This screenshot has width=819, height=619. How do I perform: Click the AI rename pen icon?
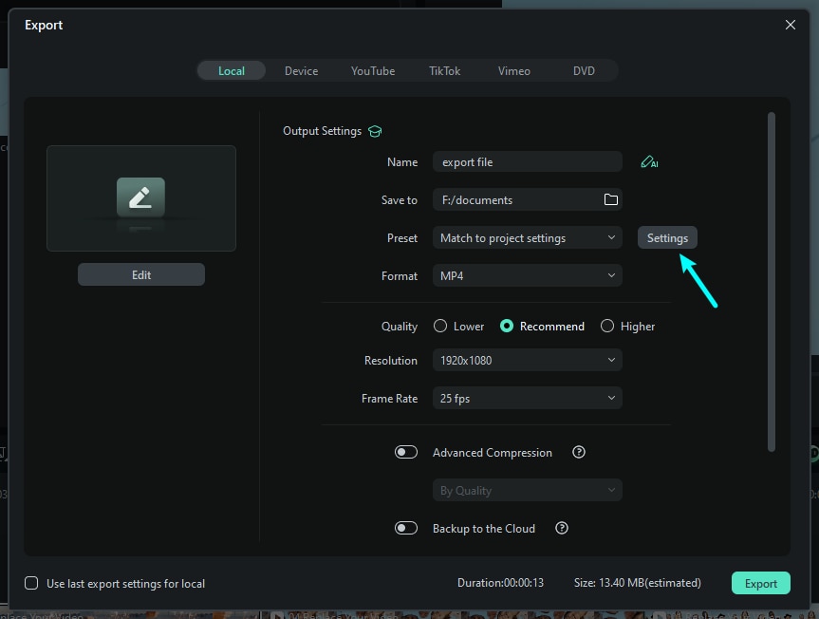(x=649, y=162)
